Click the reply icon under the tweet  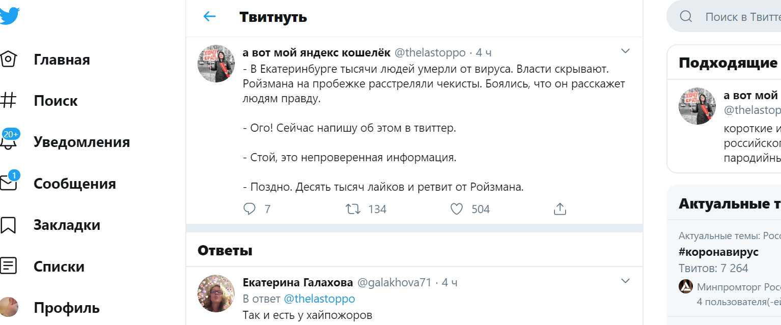click(x=249, y=209)
